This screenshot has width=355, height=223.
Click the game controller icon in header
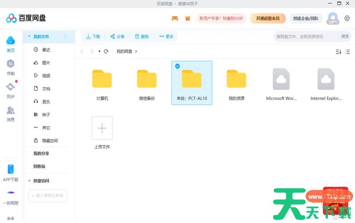point(175,19)
